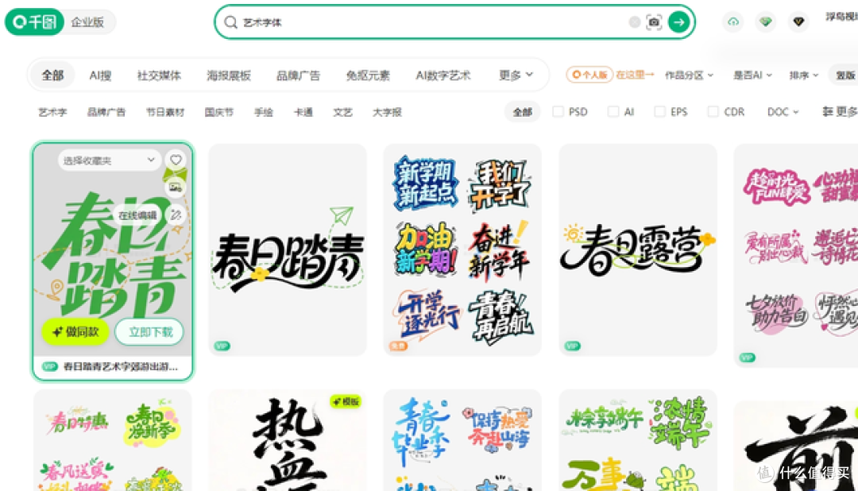Select the 文艺 tag
This screenshot has height=491, width=858.
tap(342, 112)
